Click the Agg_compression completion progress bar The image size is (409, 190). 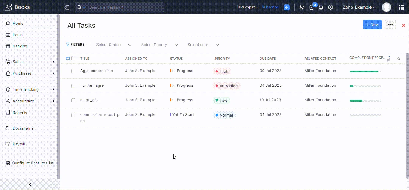(x=365, y=71)
